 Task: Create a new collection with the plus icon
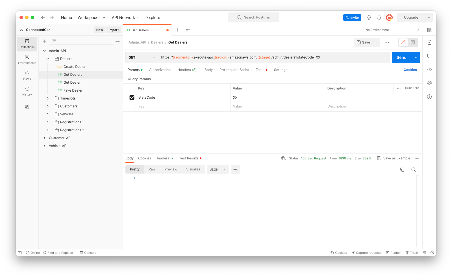(x=44, y=41)
